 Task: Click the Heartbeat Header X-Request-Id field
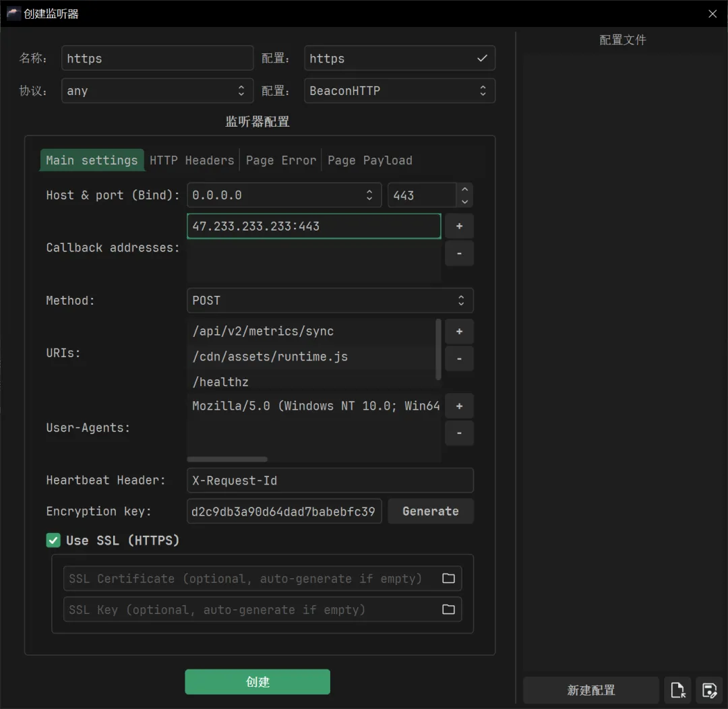330,480
